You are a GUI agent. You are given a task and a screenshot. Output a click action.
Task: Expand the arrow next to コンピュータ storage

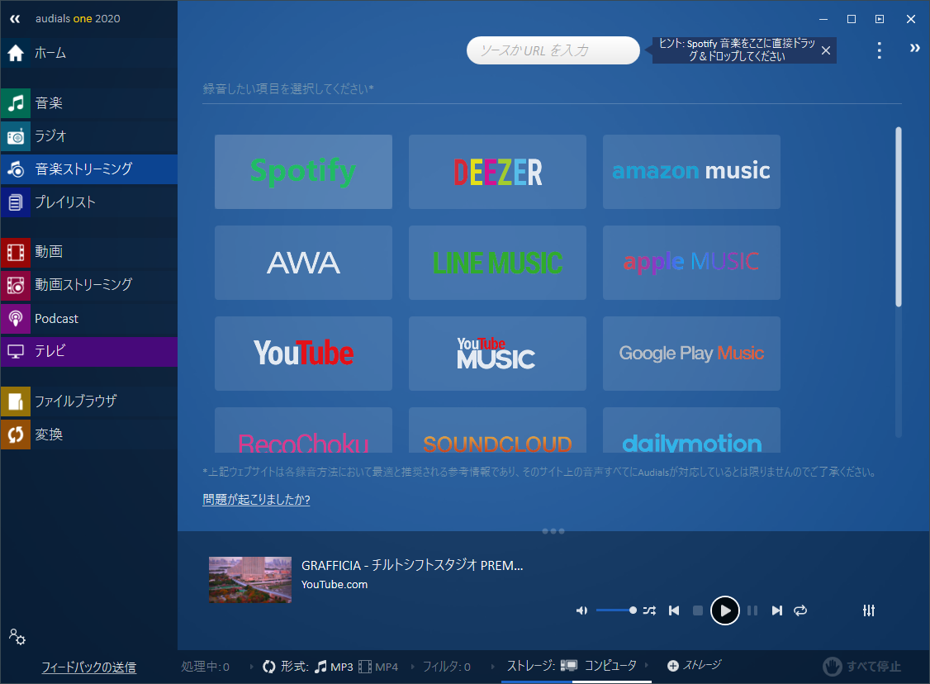(647, 666)
